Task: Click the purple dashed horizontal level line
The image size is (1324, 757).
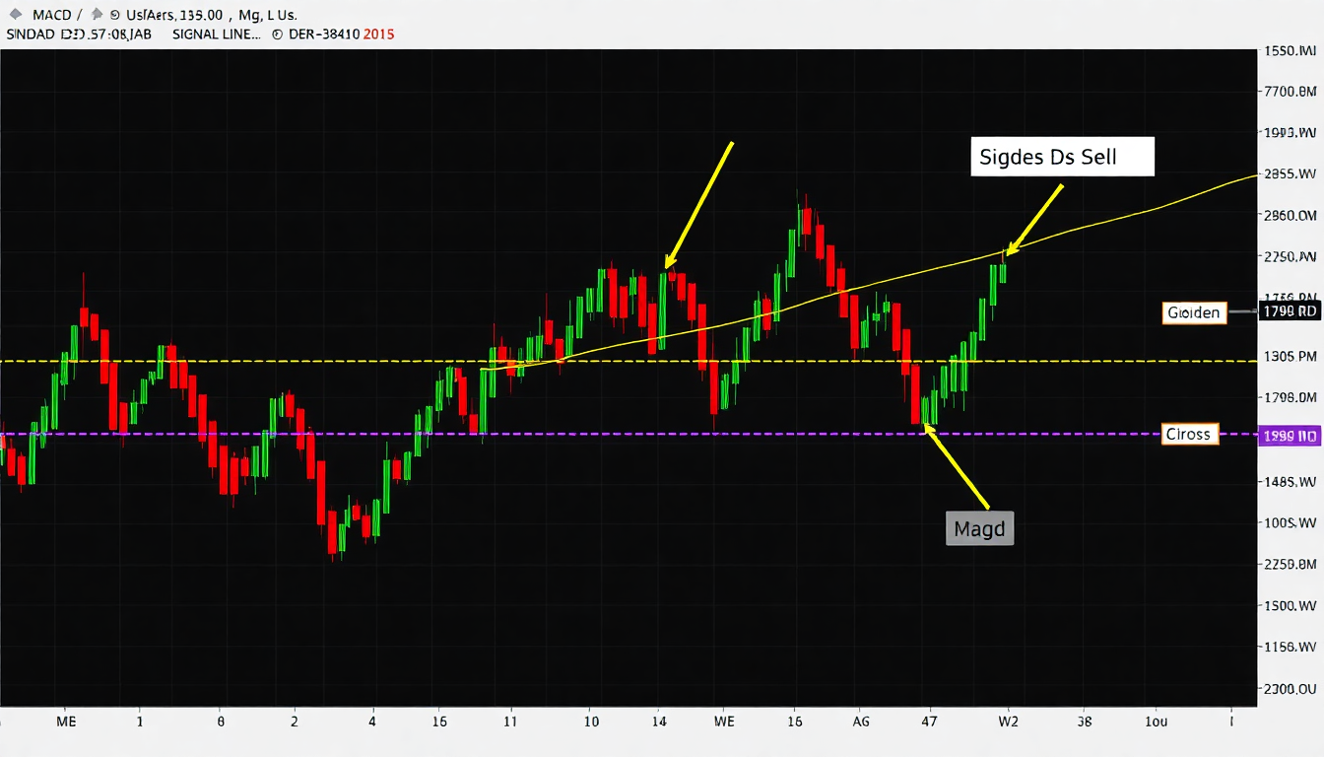Action: pyautogui.click(x=630, y=434)
